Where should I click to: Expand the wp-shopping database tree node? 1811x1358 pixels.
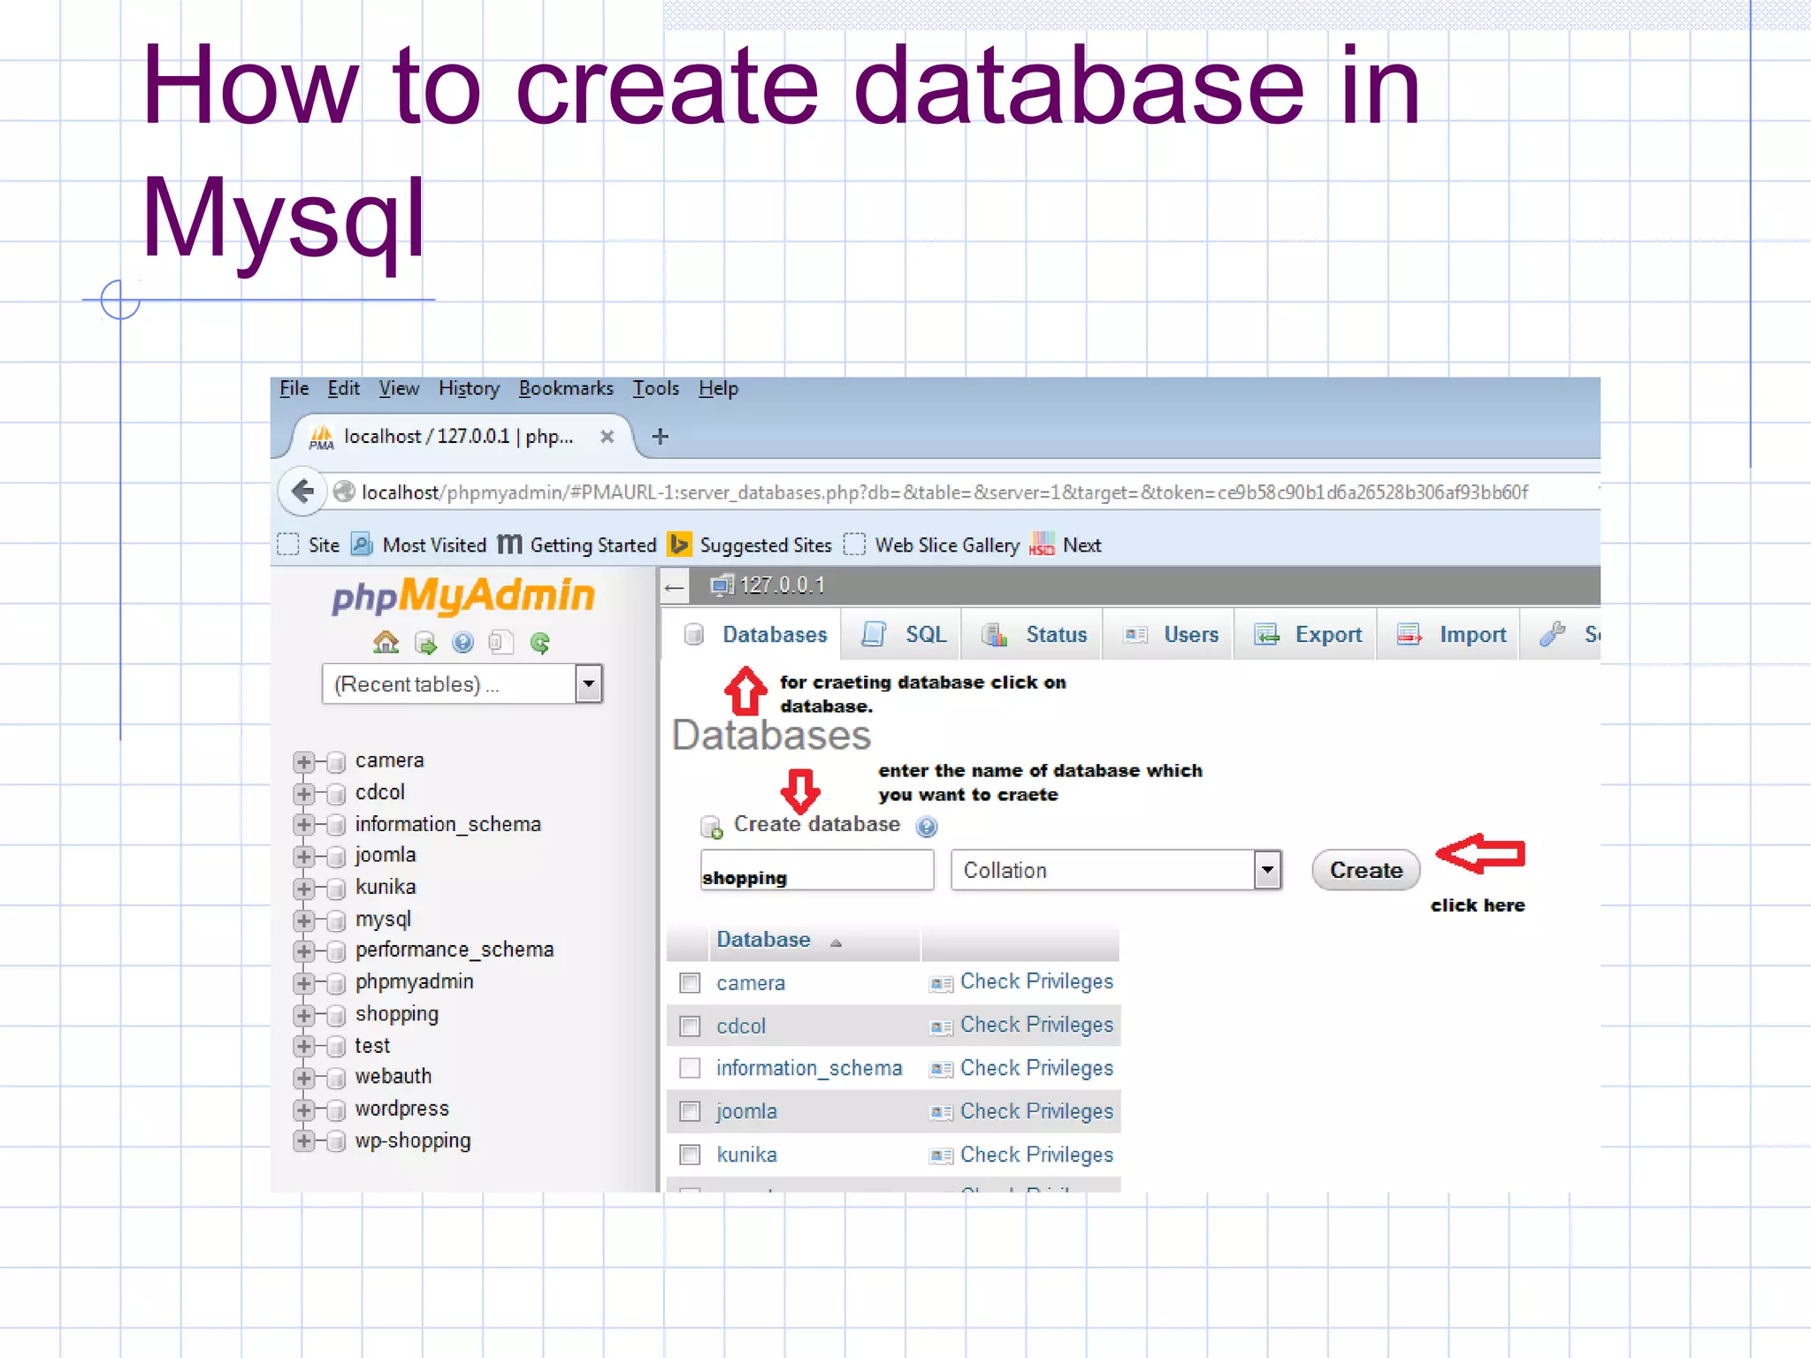point(303,1141)
